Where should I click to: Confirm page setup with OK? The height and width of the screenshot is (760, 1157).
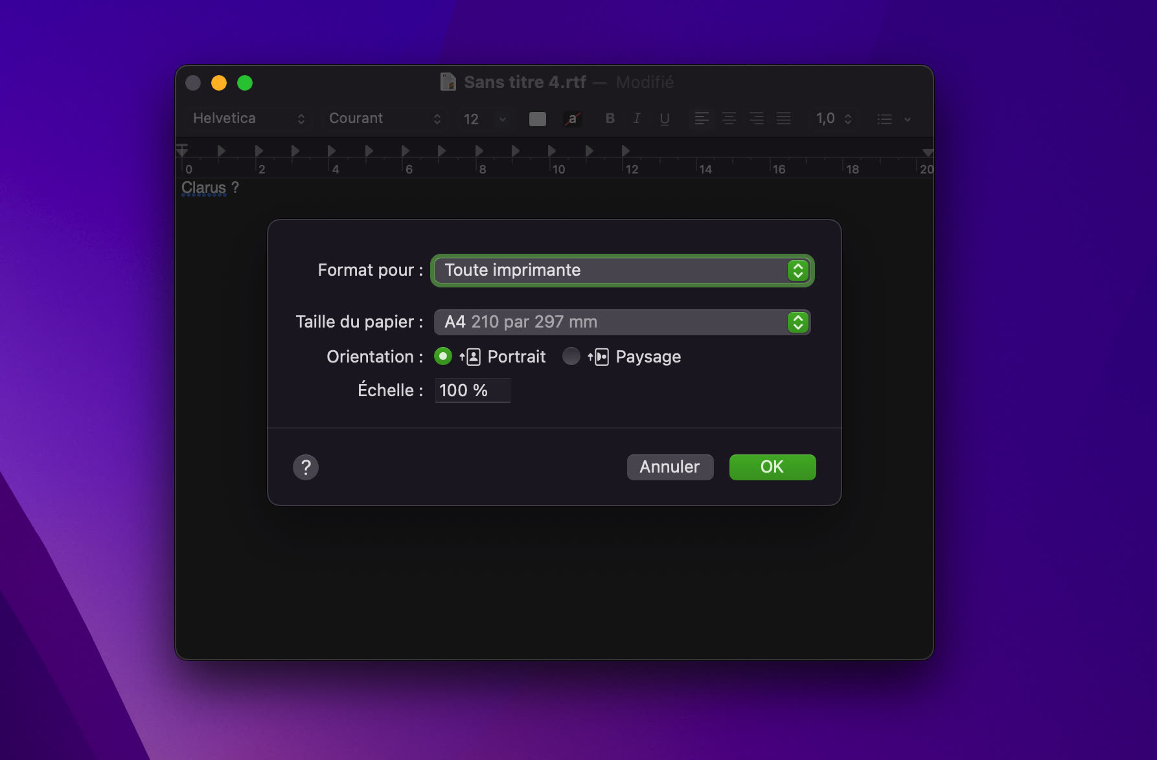tap(772, 467)
